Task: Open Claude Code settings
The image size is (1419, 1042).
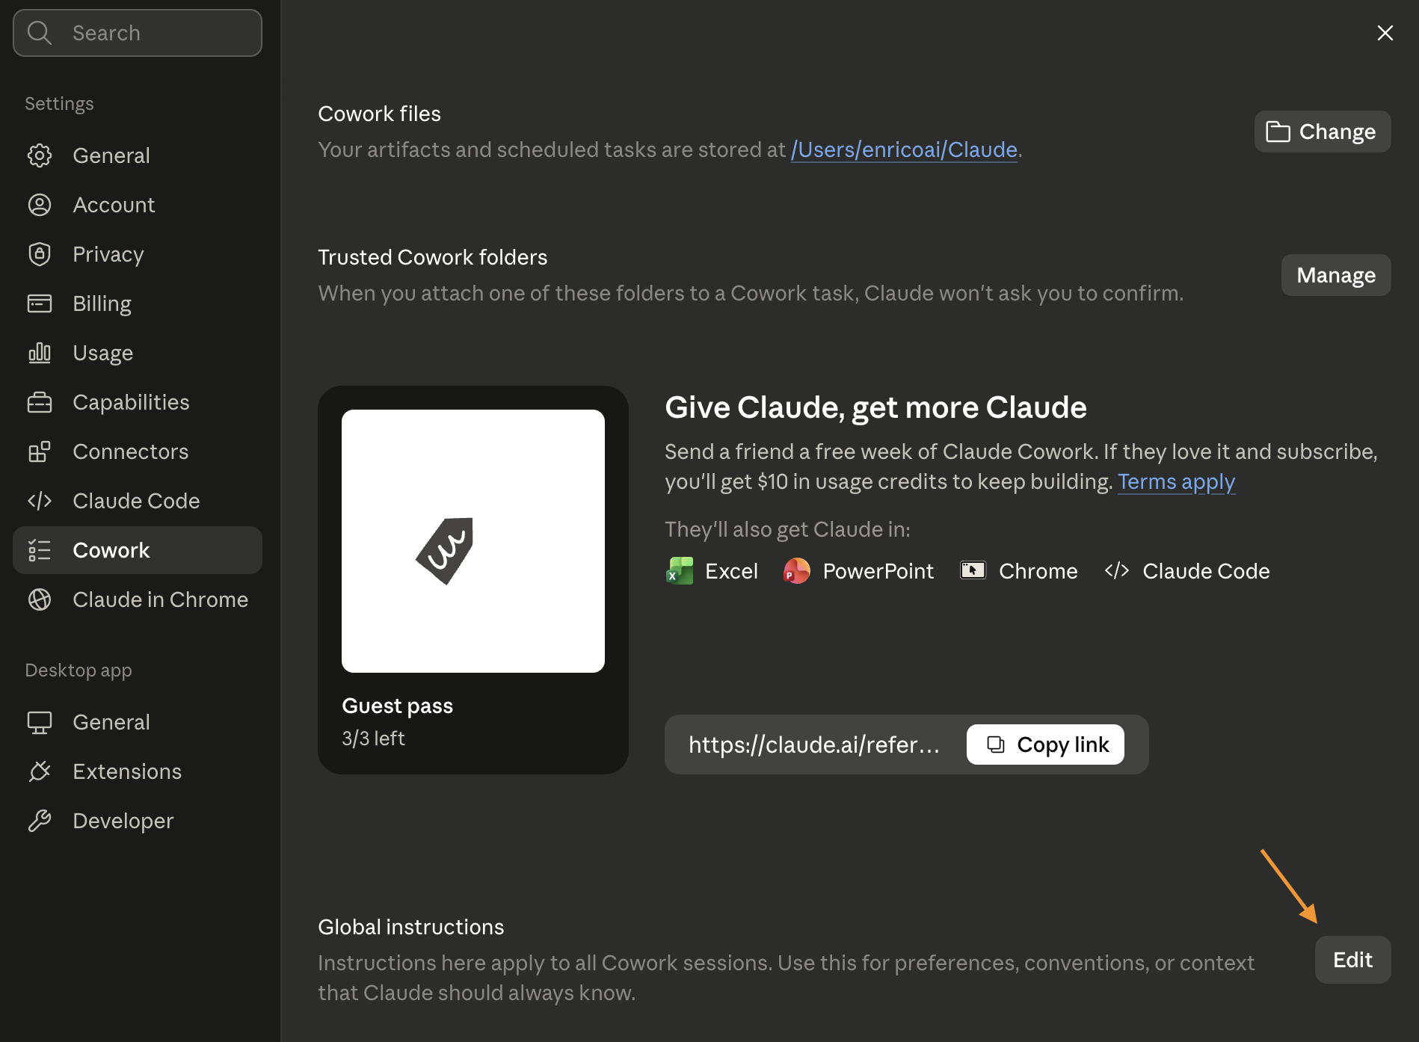Action: click(138, 501)
